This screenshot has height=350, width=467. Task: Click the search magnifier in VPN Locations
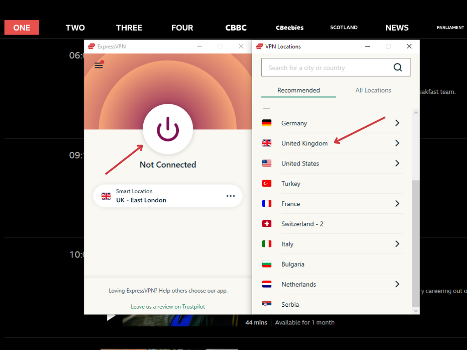(398, 67)
